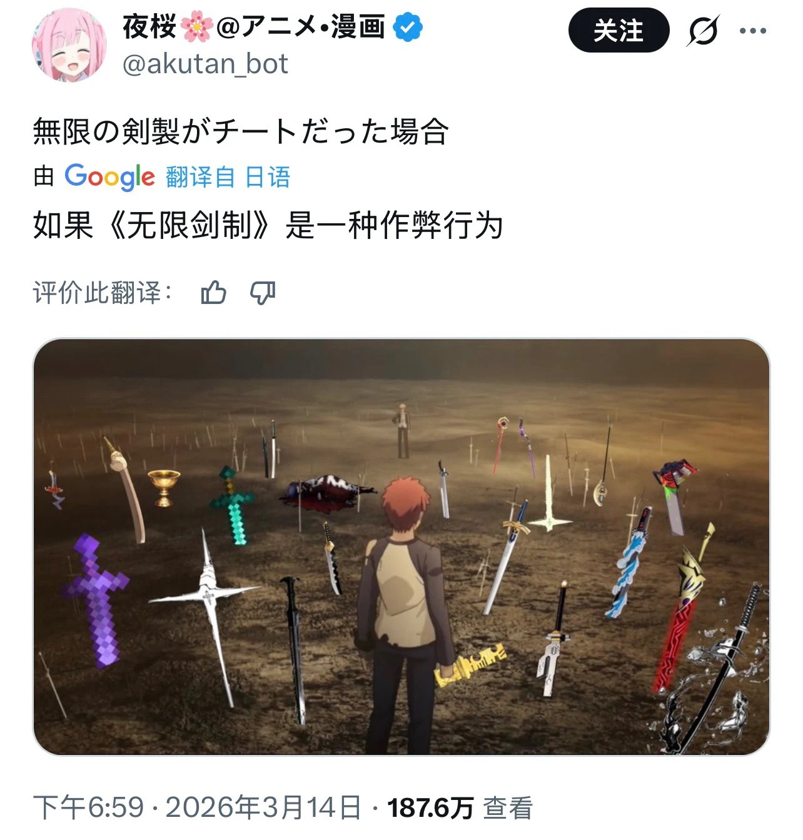Tap the translated Chinese tweet text
The width and height of the screenshot is (803, 840).
click(268, 225)
